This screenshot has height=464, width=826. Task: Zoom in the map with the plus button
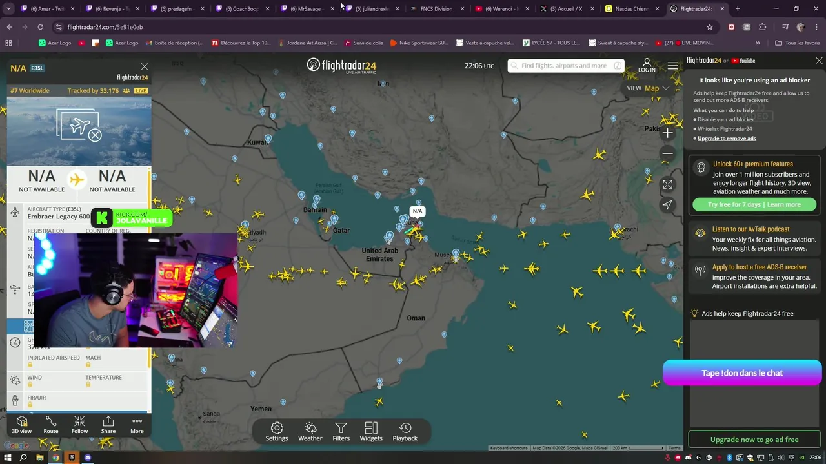[x=668, y=133]
